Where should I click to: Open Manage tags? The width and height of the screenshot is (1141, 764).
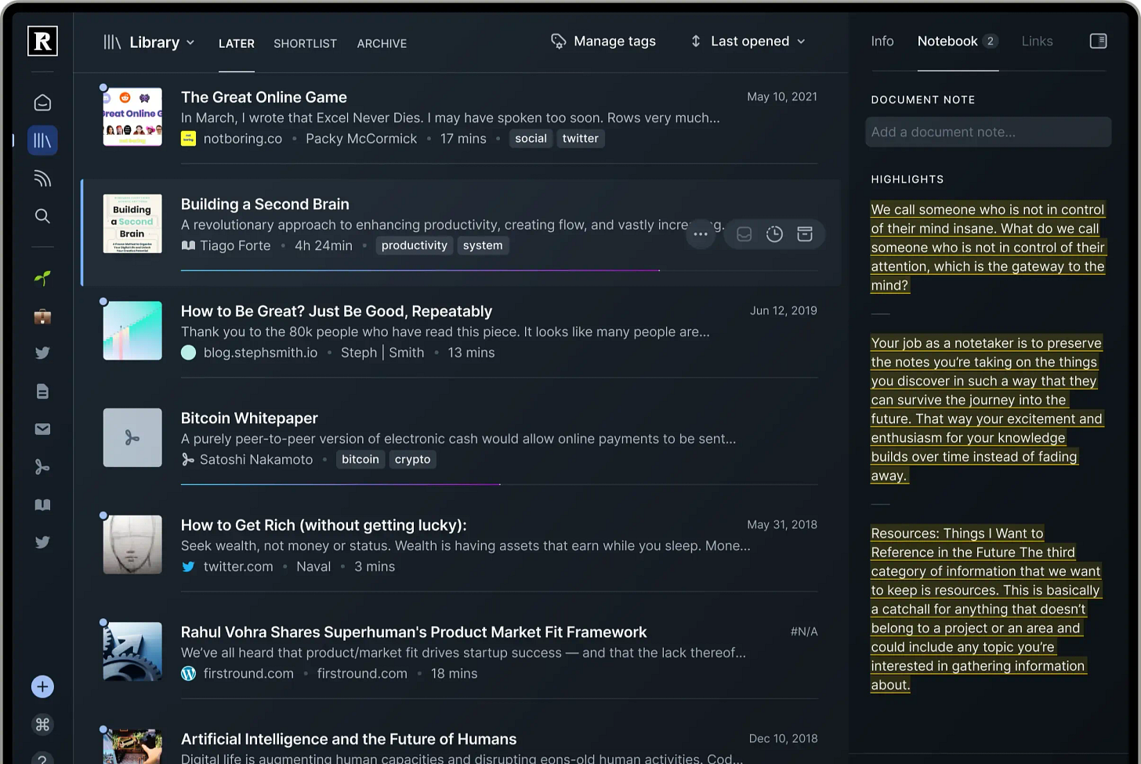(603, 41)
